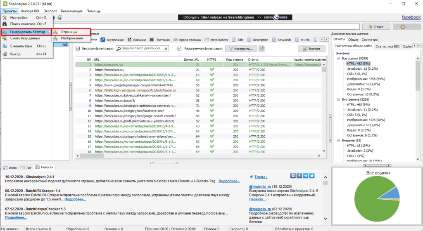The height and width of the screenshot is (231, 423).
Task: Collapse the Внешние (93) tree node
Action: click(338, 141)
